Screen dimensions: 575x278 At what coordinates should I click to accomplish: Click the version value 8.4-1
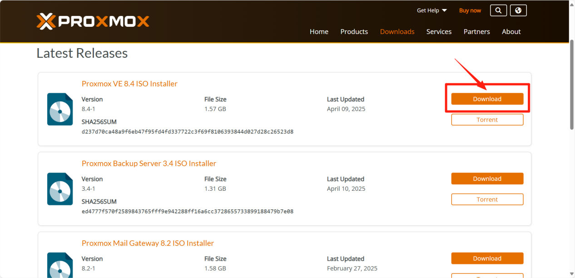click(x=89, y=109)
